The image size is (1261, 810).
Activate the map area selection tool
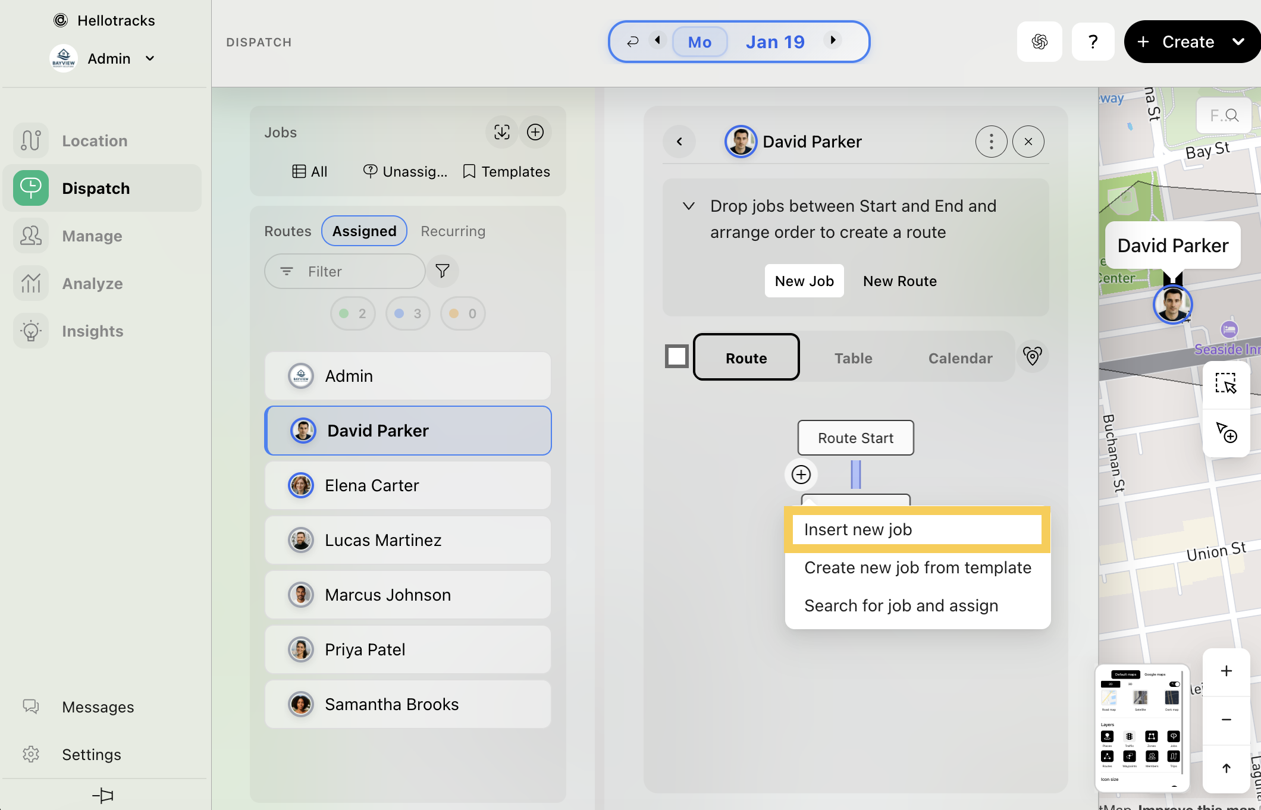pos(1225,383)
